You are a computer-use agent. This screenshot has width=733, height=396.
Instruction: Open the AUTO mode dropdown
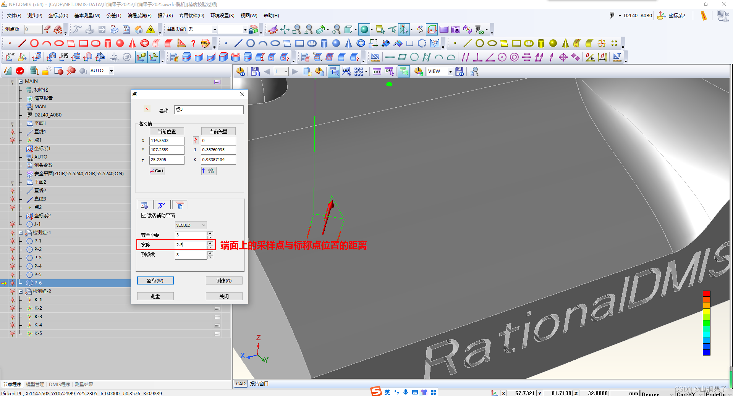click(x=111, y=71)
